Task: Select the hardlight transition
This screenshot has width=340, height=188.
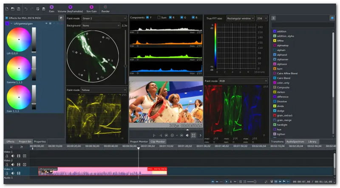Action: pos(282,125)
